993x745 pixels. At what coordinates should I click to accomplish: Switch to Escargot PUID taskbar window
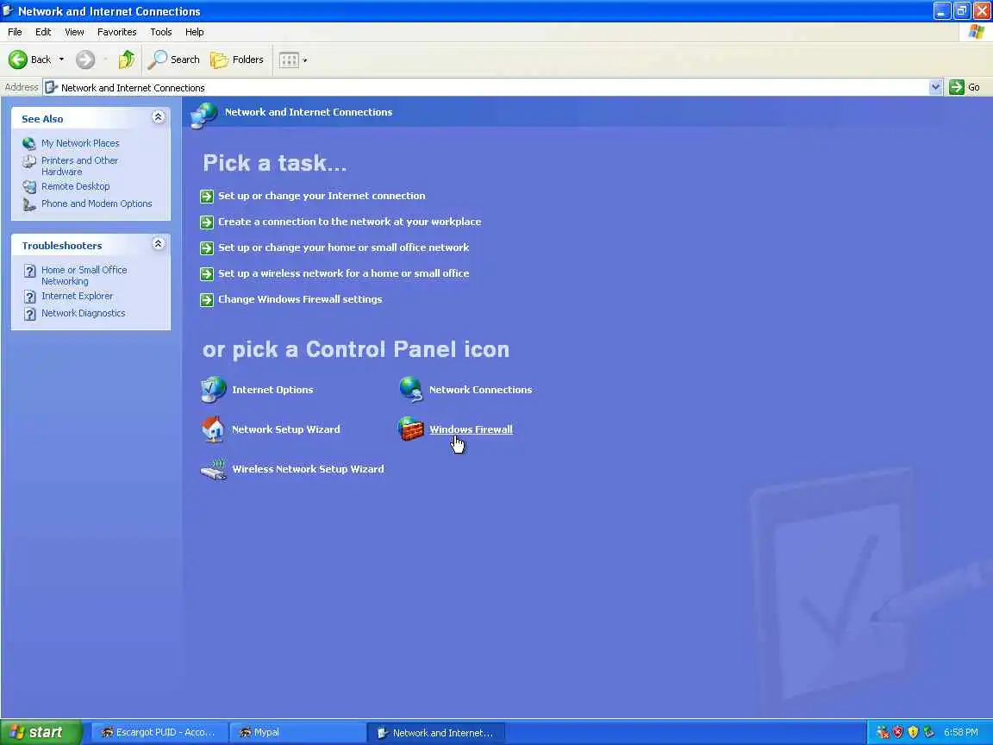159,732
